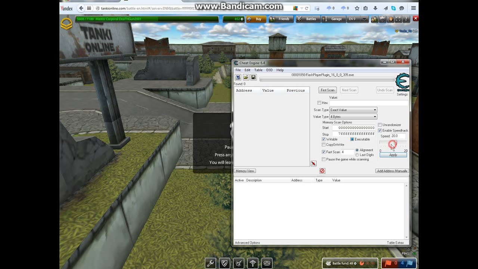The height and width of the screenshot is (269, 478).
Task: Click the Memory View button
Action: 245,171
